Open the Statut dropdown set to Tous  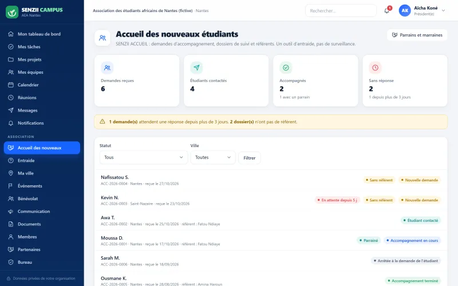point(144,157)
